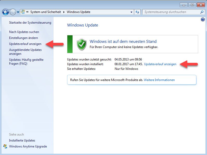Open Weitere Informationen link
207x155 pixels.
tap(159, 80)
